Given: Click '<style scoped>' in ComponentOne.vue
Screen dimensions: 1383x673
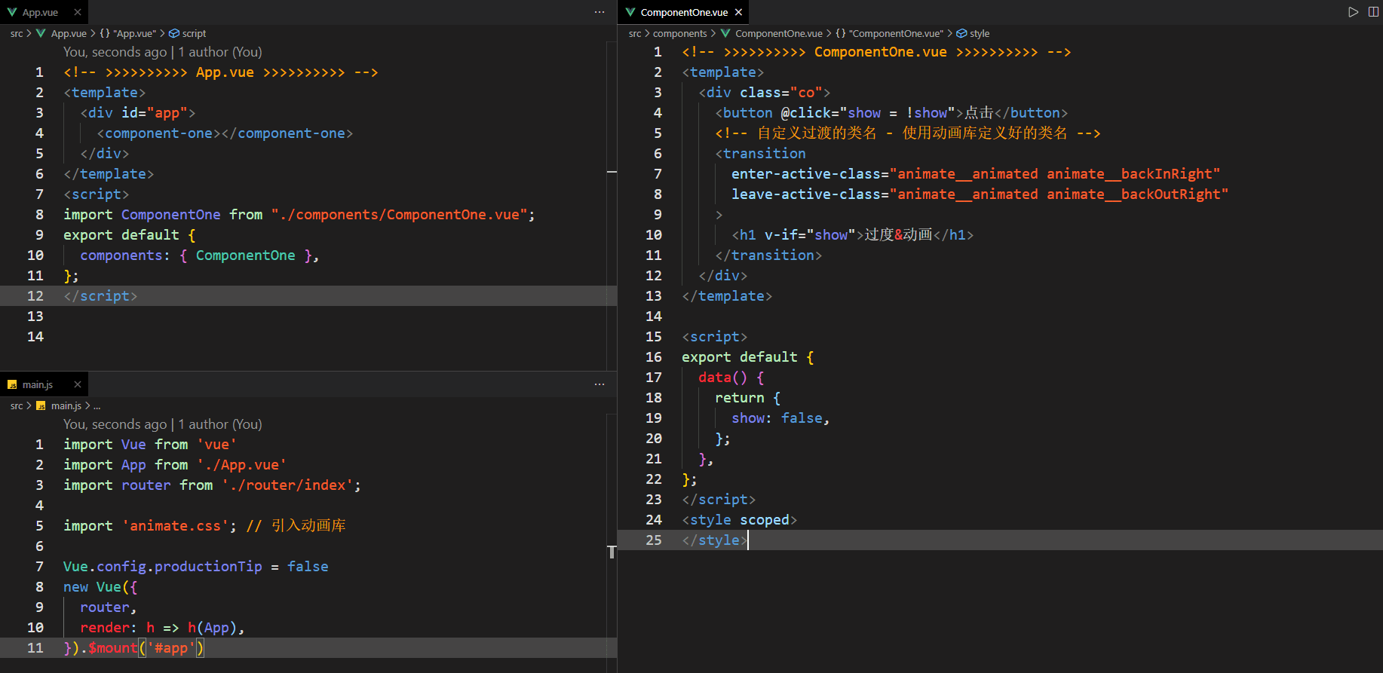Looking at the screenshot, I should (740, 519).
